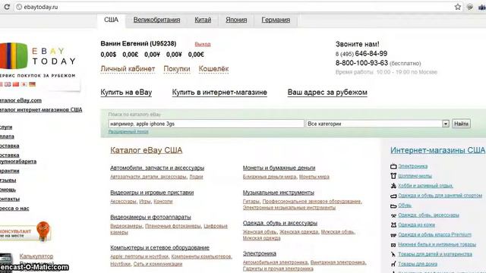Click Apple: лэптопы и ноутбуки subcategory
This screenshot has height=273, width=486.
point(139,256)
